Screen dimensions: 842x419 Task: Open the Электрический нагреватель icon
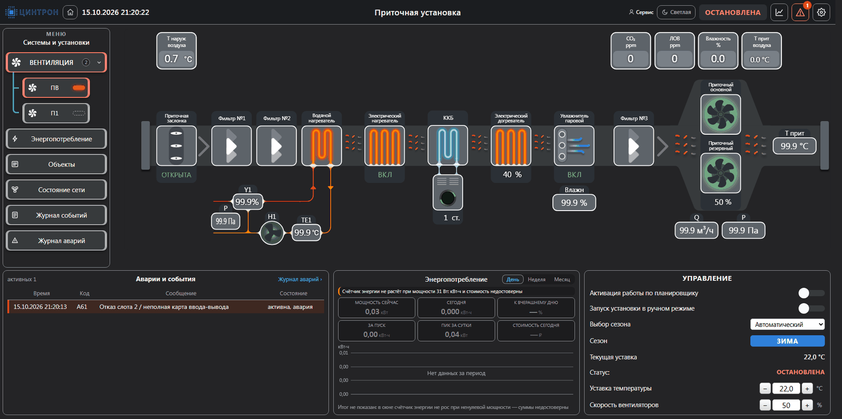(x=385, y=146)
